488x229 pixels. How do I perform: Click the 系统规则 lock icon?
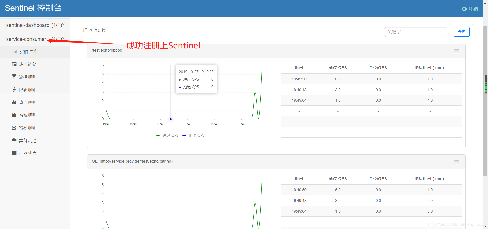pos(14,115)
